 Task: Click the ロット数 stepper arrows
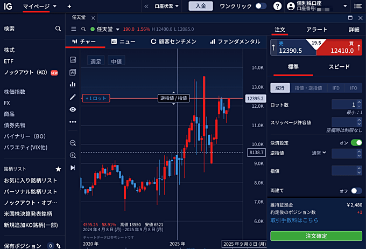[x=359, y=104]
